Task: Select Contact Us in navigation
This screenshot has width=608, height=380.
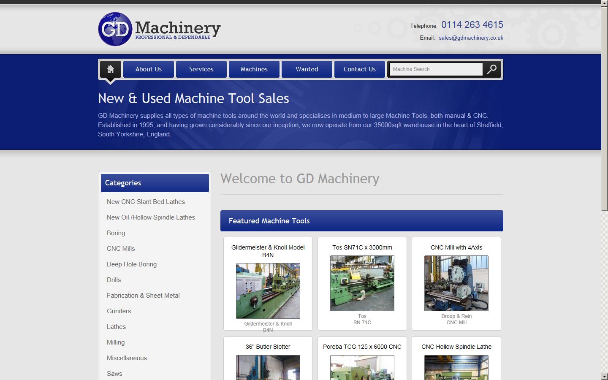Action: (360, 69)
